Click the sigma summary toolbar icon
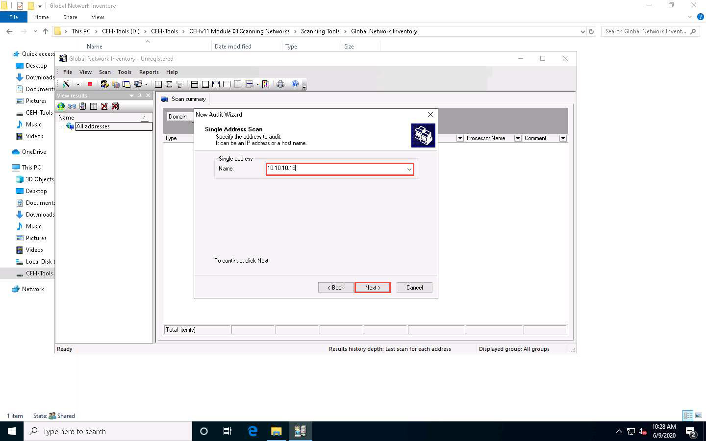 click(169, 84)
